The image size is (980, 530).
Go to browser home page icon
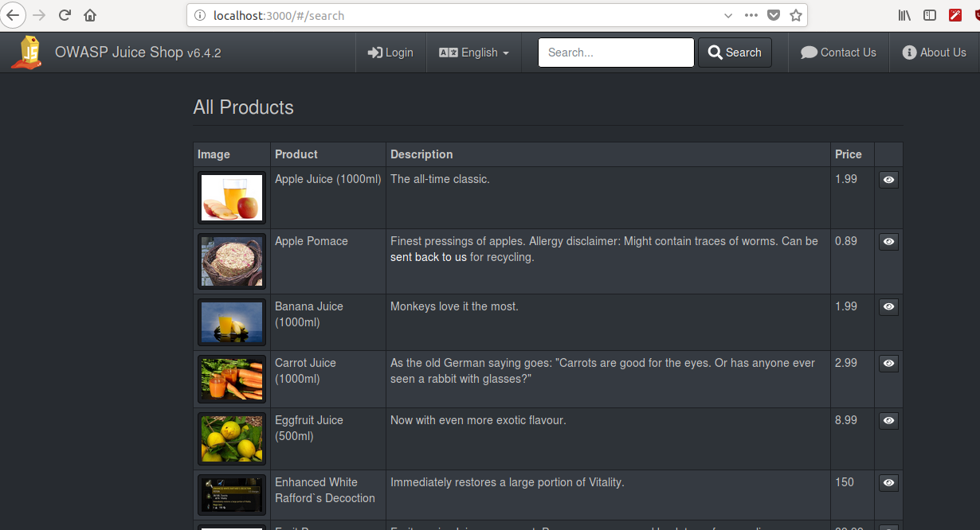tap(90, 15)
